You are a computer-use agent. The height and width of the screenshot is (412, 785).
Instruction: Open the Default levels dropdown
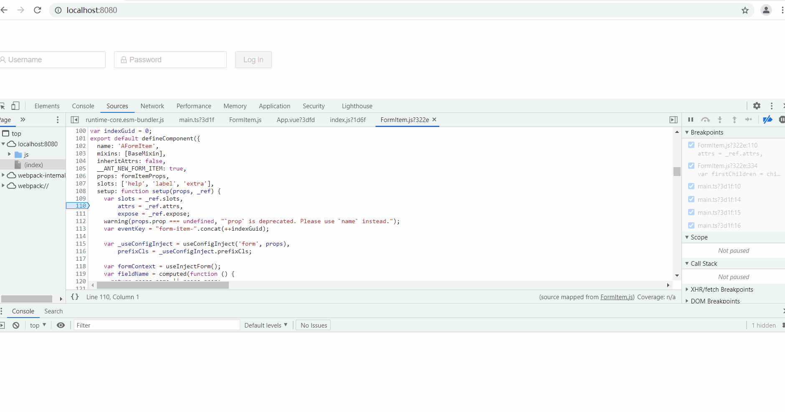click(x=266, y=325)
